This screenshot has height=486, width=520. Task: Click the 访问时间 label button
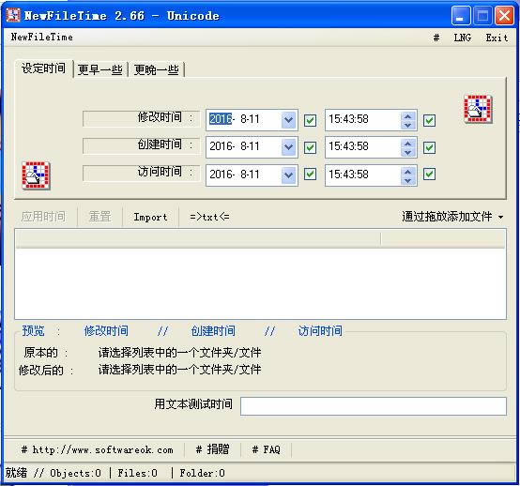[142, 173]
